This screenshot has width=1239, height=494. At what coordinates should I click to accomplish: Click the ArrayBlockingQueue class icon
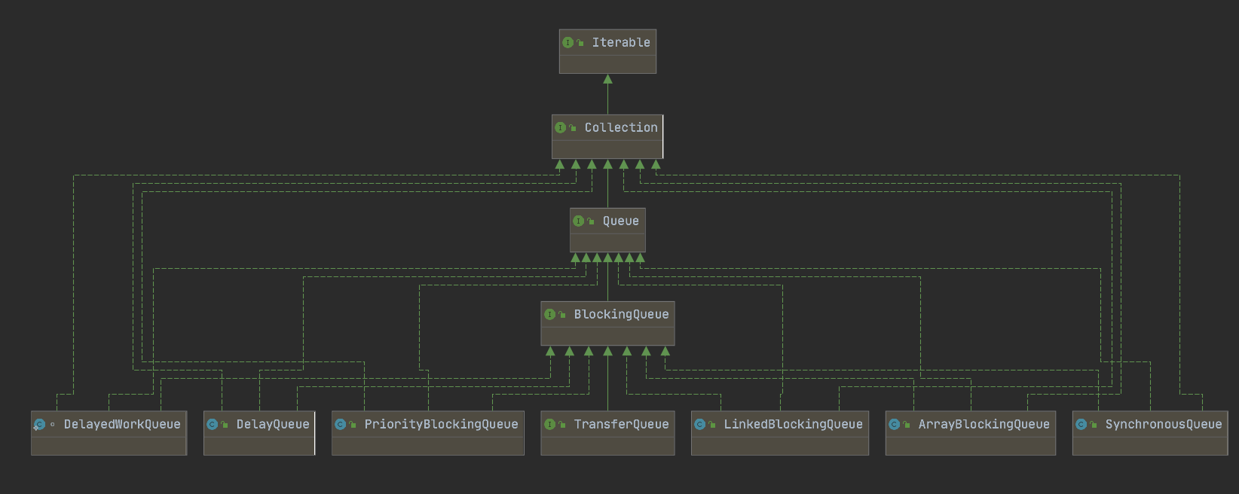pyautogui.click(x=895, y=425)
